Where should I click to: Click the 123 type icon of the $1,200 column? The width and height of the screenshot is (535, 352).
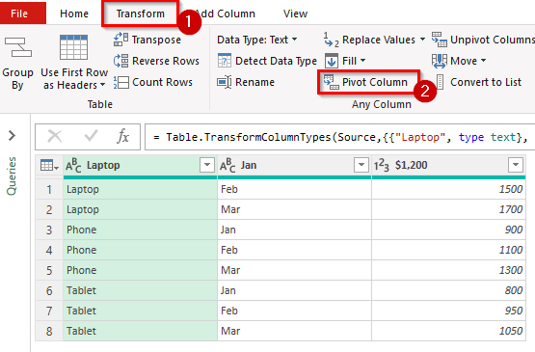382,165
